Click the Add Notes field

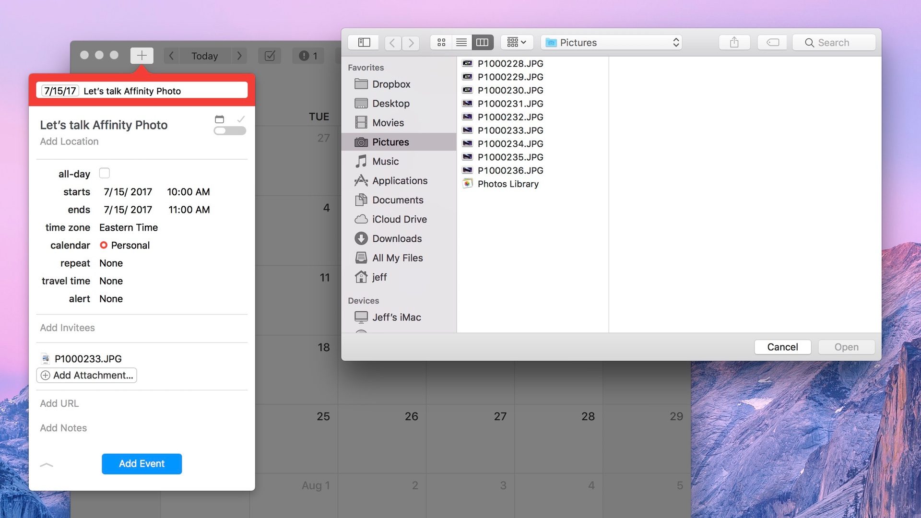[x=63, y=428]
